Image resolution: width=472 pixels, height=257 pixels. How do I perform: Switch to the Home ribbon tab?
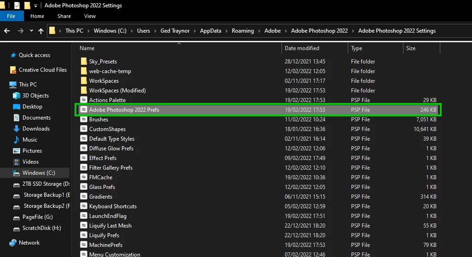[x=37, y=16]
